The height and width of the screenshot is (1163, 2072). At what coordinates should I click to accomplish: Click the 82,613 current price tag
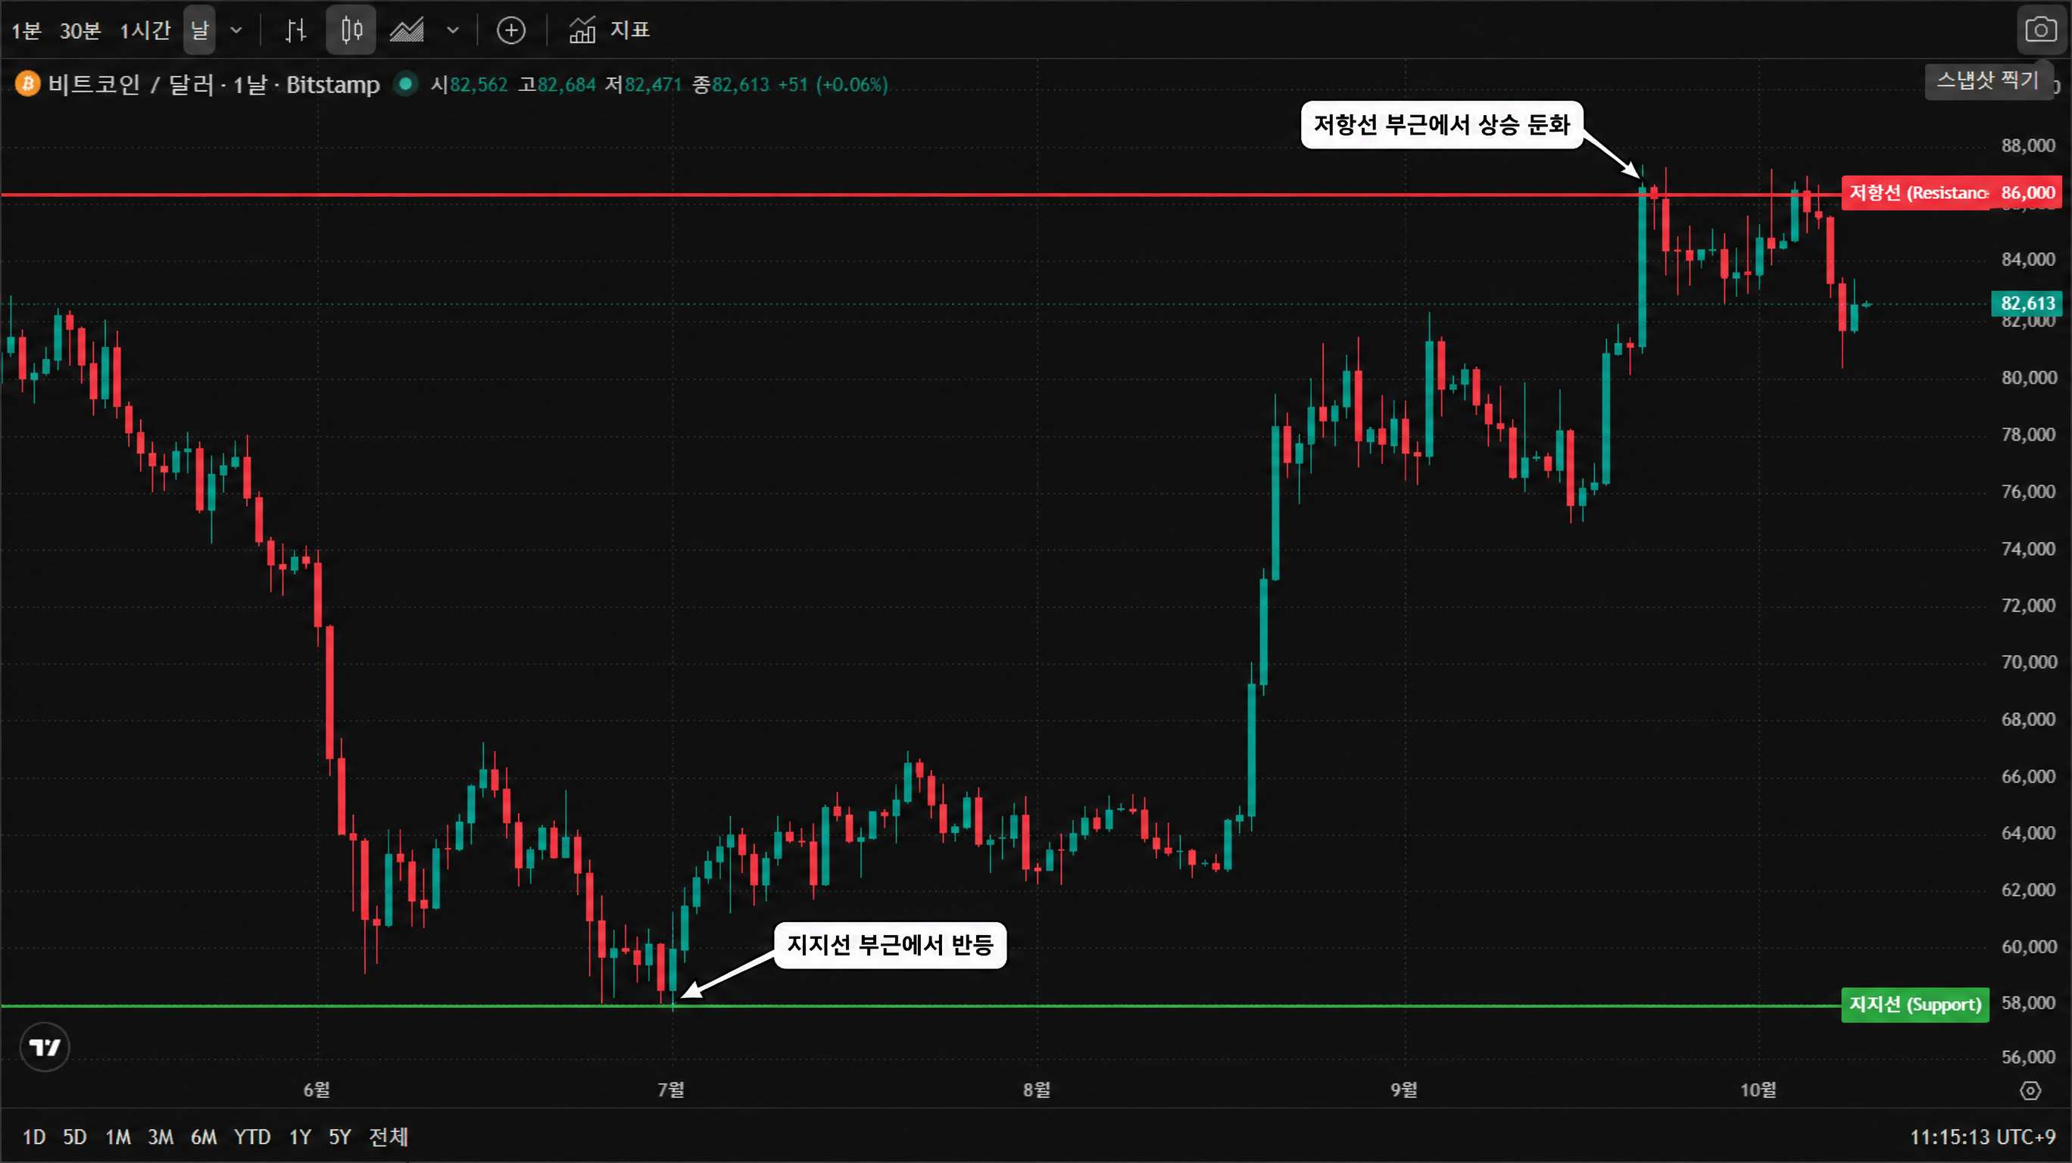(2027, 303)
